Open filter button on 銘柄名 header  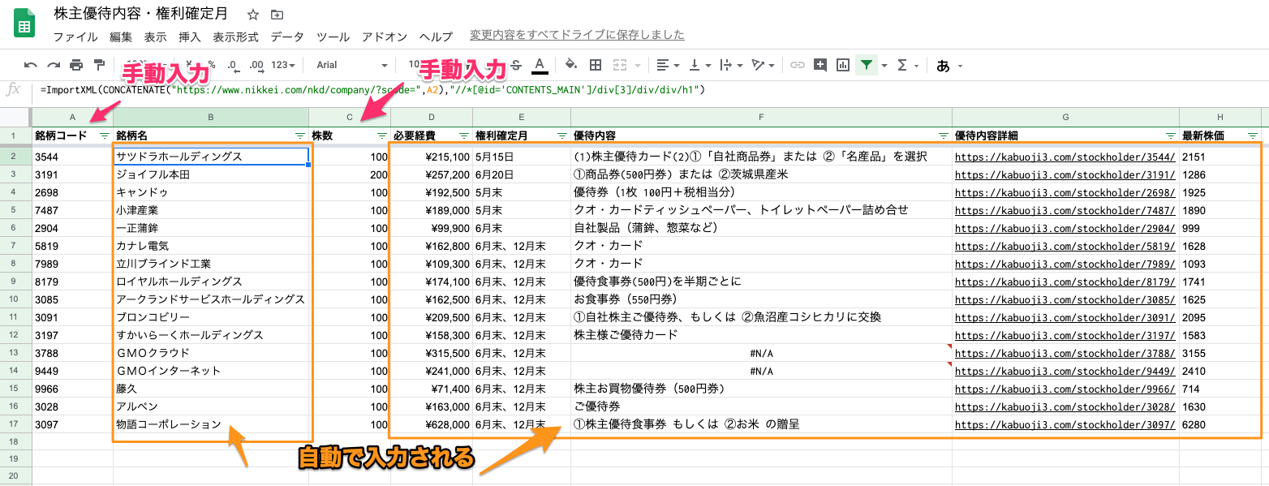tap(300, 135)
